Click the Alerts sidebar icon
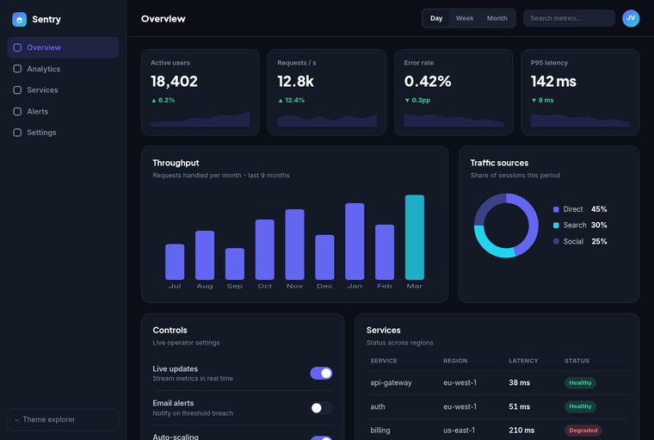The image size is (654, 440). tap(17, 111)
